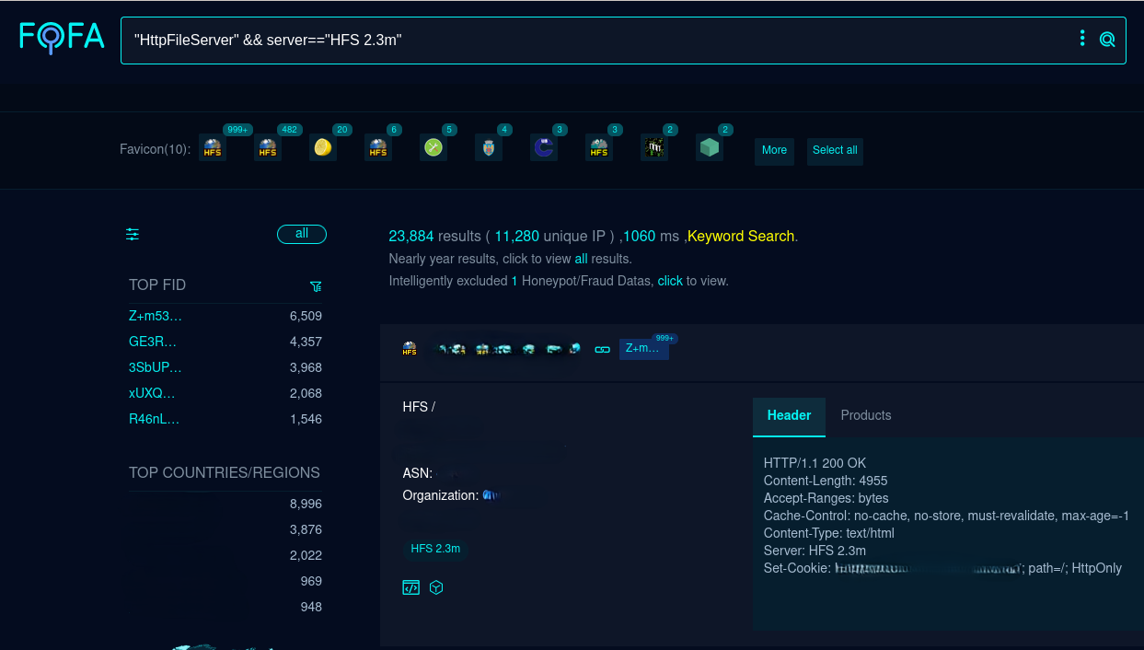Screen dimensions: 1144x650
Task: Click the Z+m... FID badge in result header
Action: tap(643, 348)
